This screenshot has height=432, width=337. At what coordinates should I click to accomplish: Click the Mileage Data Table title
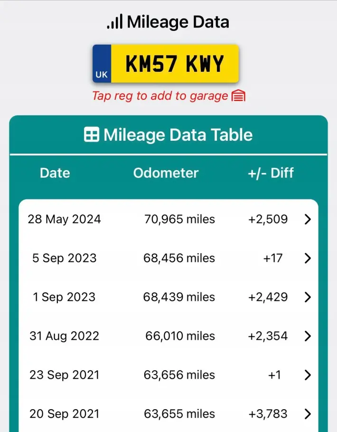(178, 134)
